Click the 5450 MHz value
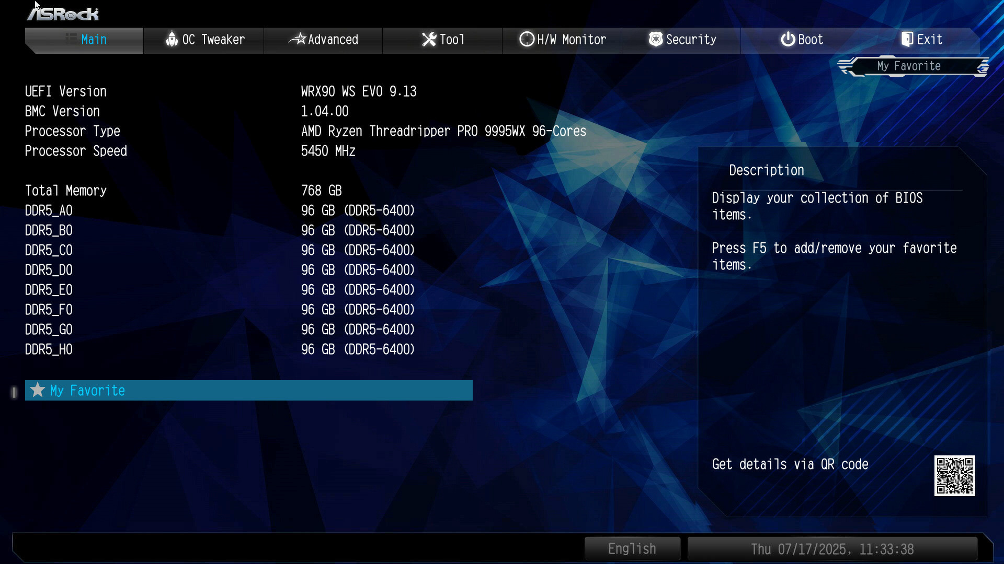Screen dimensions: 1004x564 click(328, 151)
